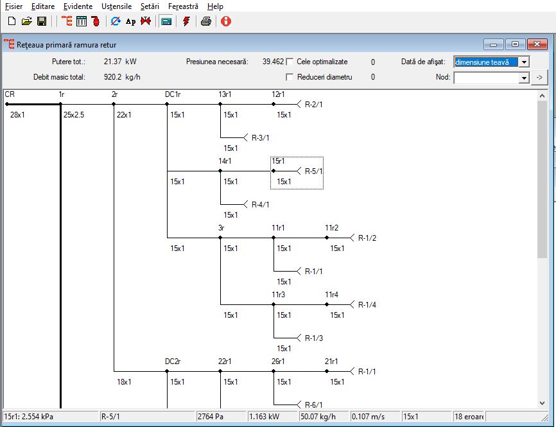The image size is (556, 427).
Task: Open the Setări menu
Action: point(150,6)
